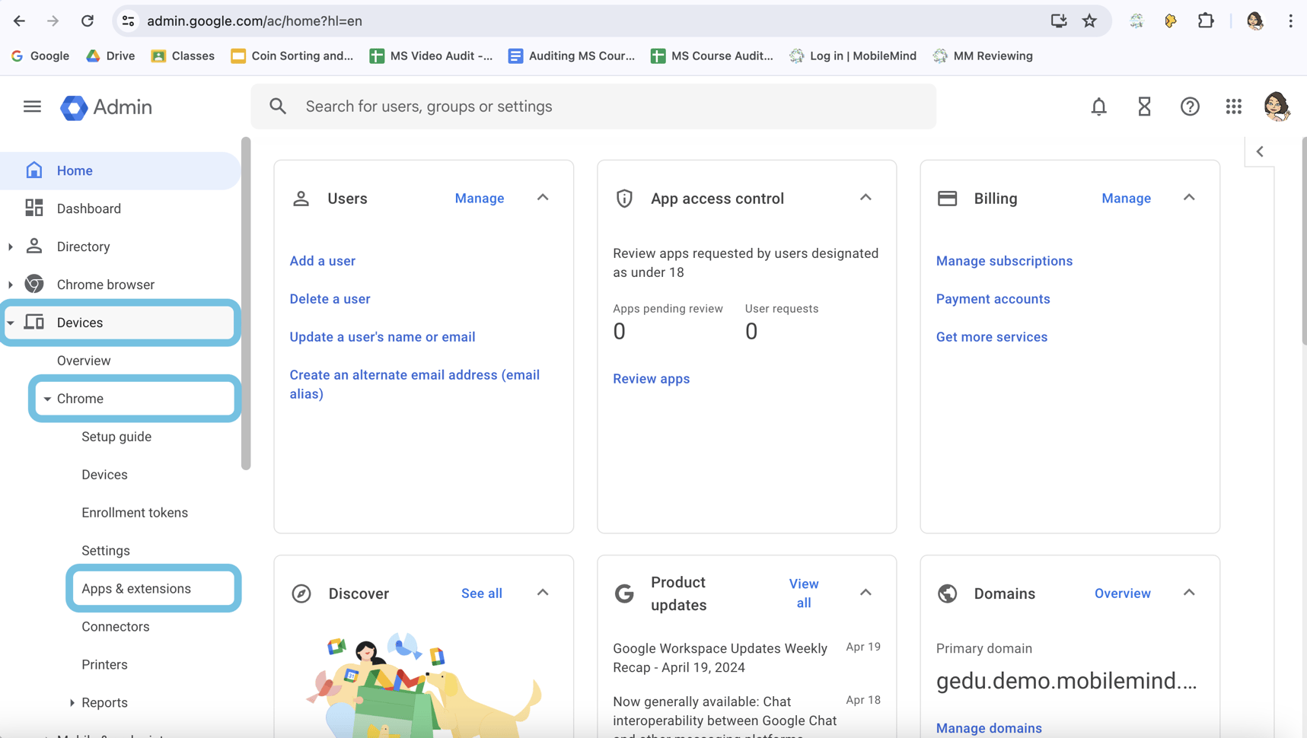Screen dimensions: 1307x738
Task: Collapse the App access control card
Action: 865,198
